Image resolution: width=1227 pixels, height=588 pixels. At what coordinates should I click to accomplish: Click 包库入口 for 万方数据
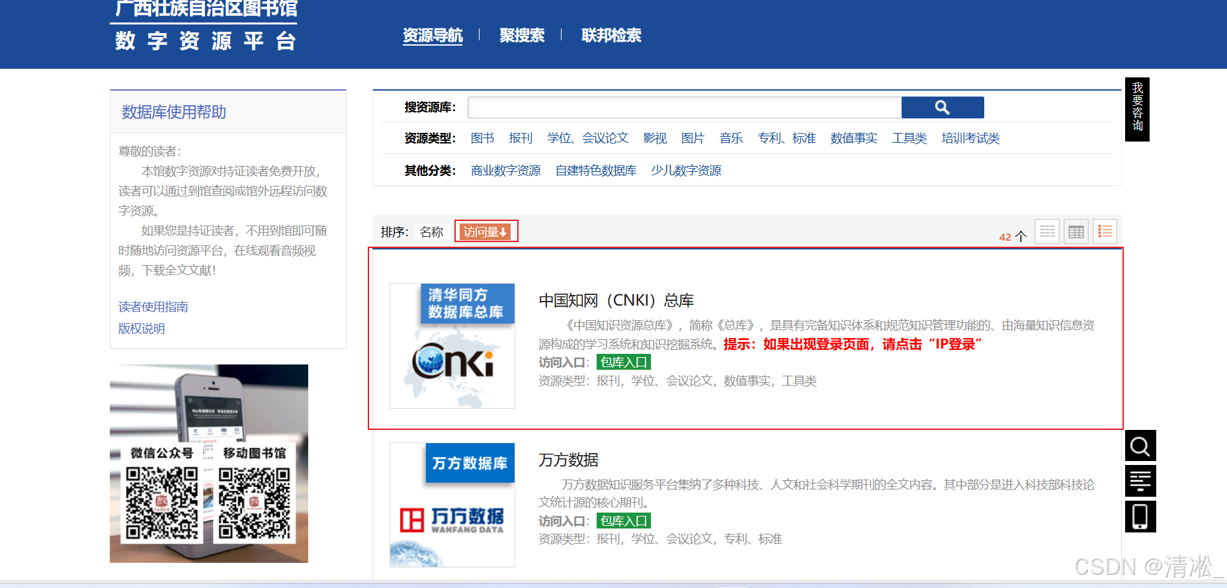624,521
